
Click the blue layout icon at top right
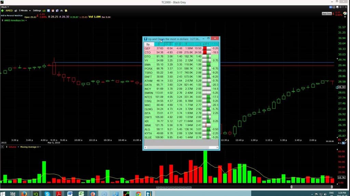(x=331, y=7)
